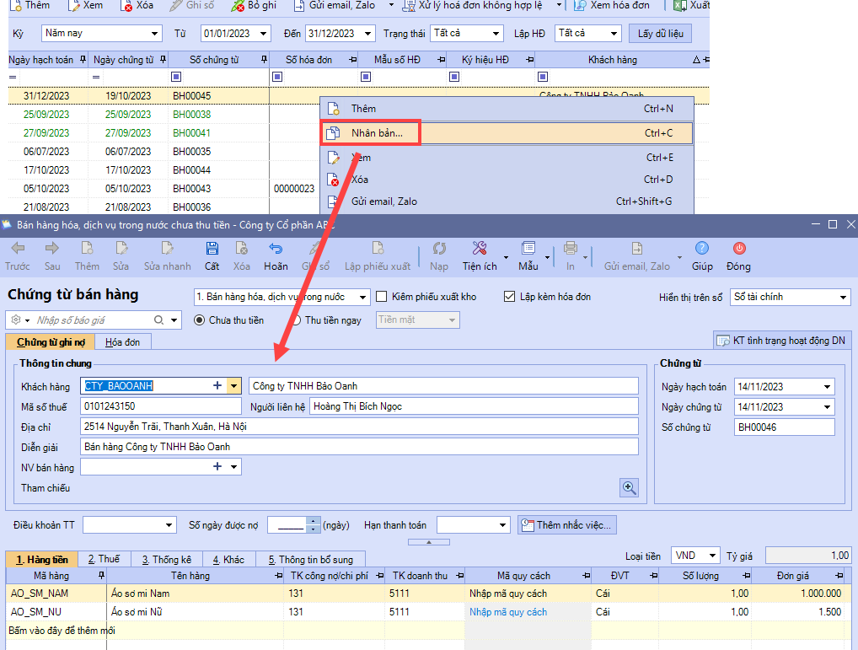
Task: Enable the Kiêm phiếu xuất kho checkbox
Action: point(381,297)
